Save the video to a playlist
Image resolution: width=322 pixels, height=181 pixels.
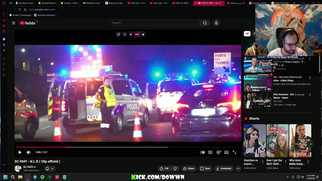point(205,168)
